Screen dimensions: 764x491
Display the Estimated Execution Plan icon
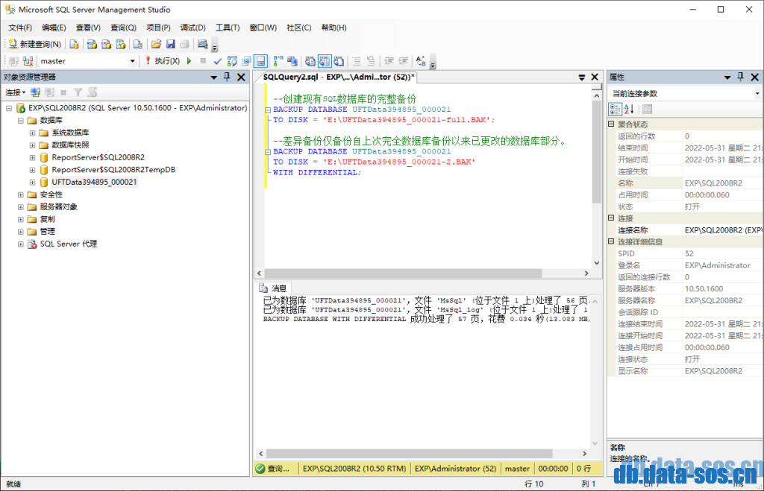[x=232, y=61]
